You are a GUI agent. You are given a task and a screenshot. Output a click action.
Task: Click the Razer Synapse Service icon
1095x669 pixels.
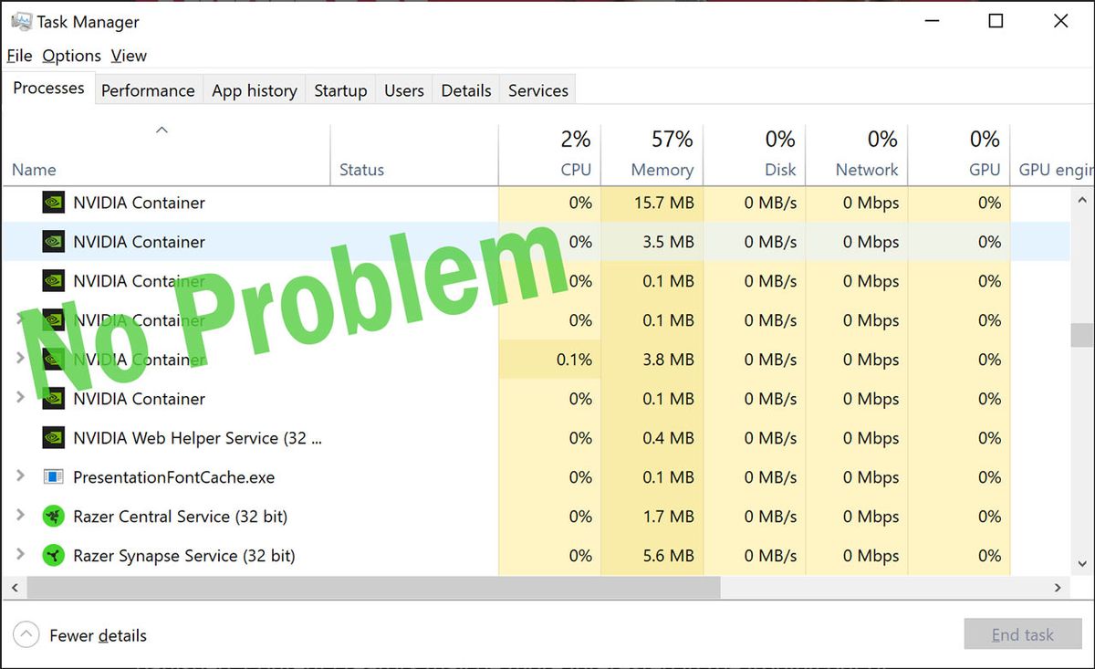coord(54,556)
